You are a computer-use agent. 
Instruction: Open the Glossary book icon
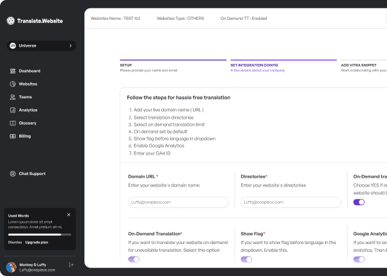pyautogui.click(x=13, y=123)
